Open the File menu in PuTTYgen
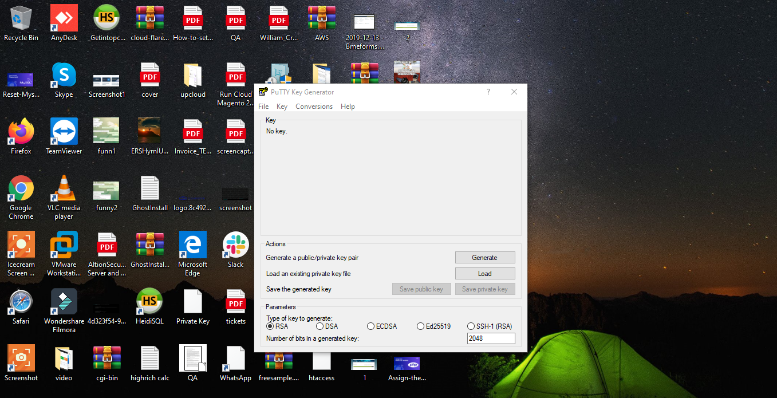Screen dimensions: 777x398 (263, 107)
